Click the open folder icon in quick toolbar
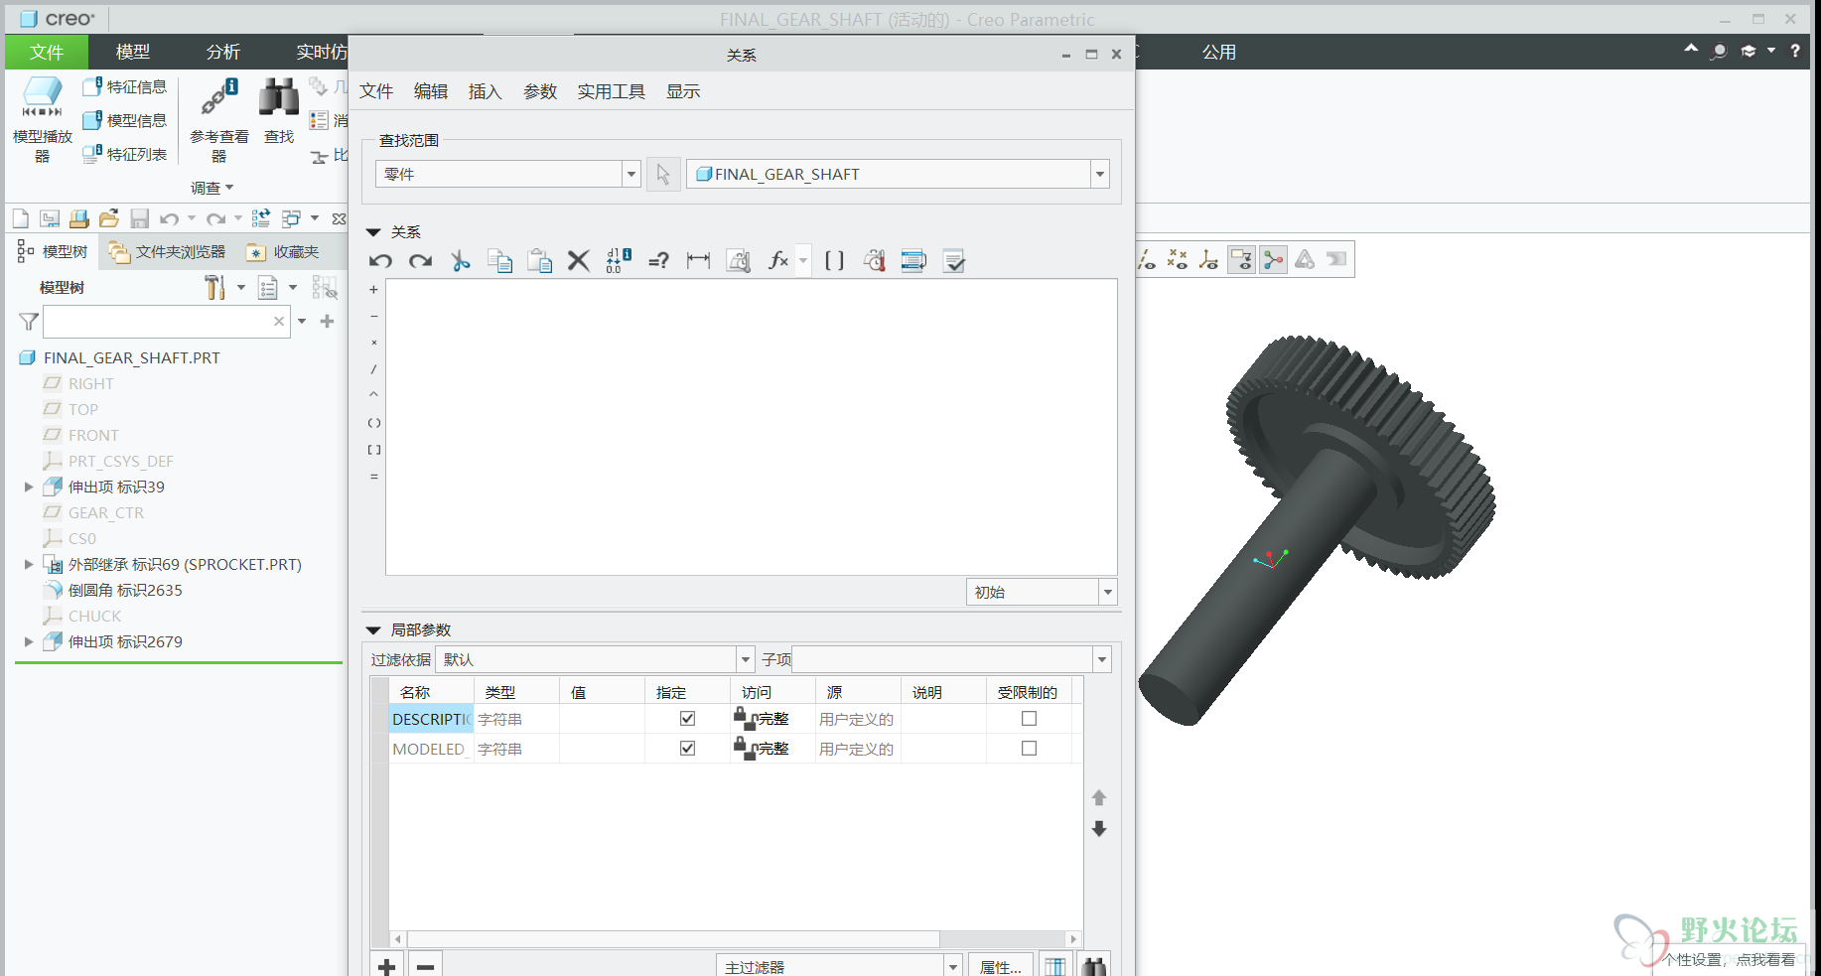 109,218
